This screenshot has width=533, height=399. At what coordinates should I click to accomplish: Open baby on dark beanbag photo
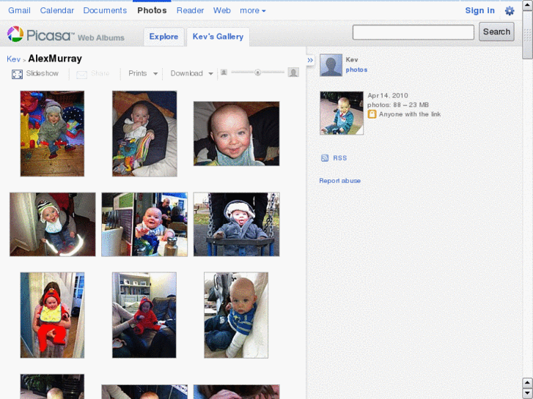144,133
